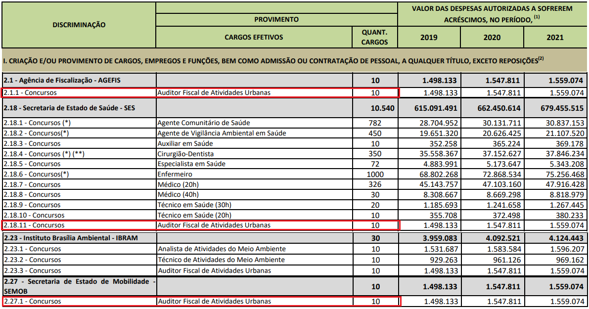Click the quantity 450 cell
The width and height of the screenshot is (589, 309).
click(375, 133)
